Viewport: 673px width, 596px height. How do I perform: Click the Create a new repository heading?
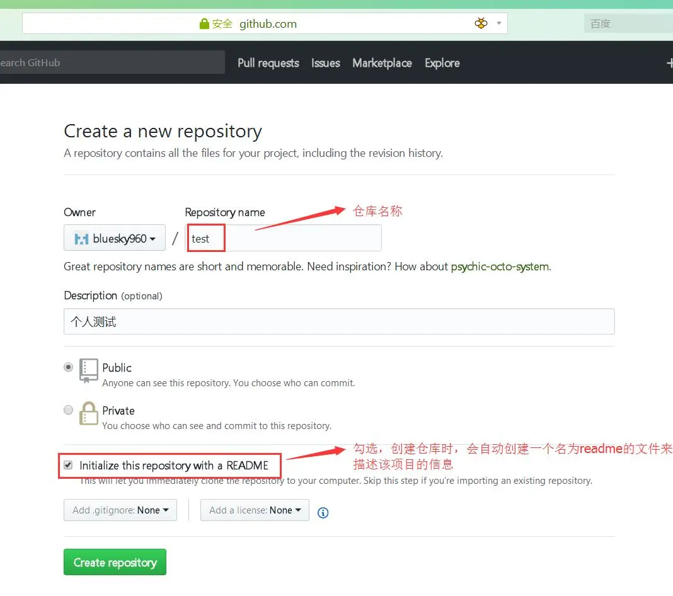pos(163,131)
